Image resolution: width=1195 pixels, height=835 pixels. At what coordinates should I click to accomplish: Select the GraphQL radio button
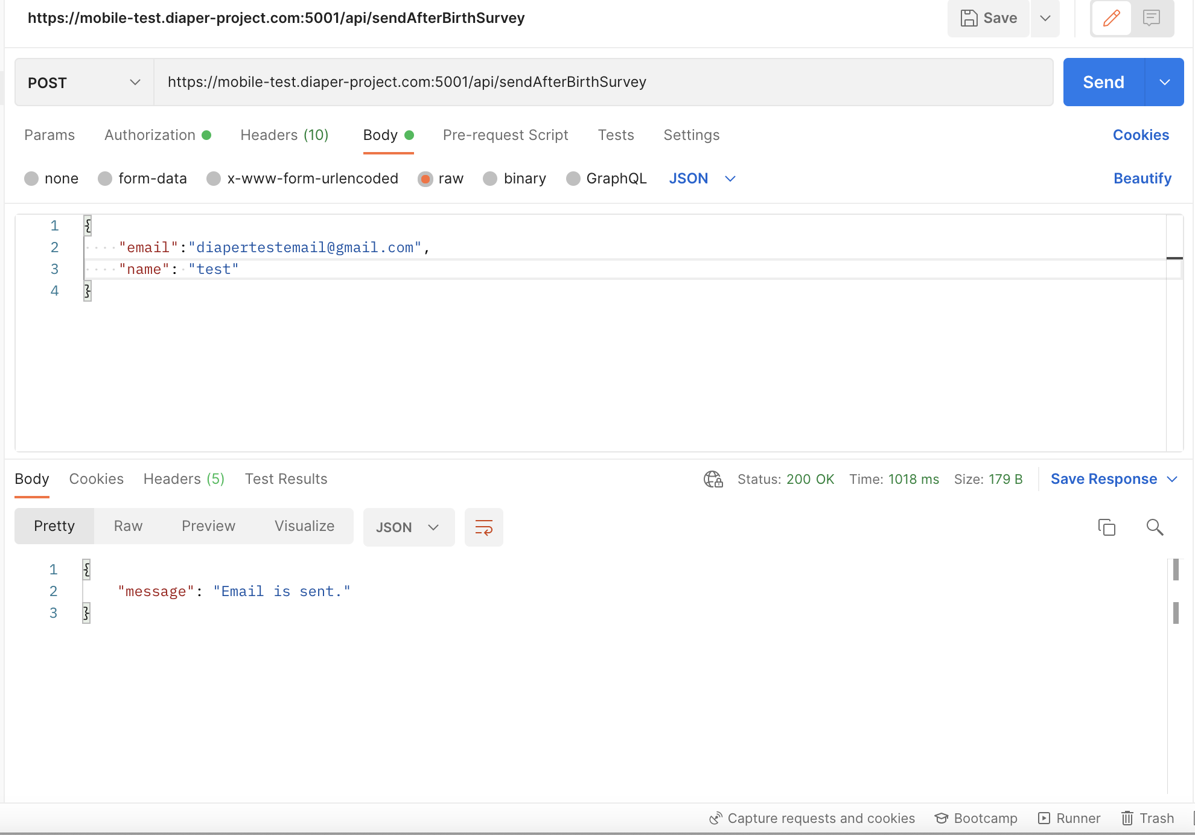coord(573,179)
